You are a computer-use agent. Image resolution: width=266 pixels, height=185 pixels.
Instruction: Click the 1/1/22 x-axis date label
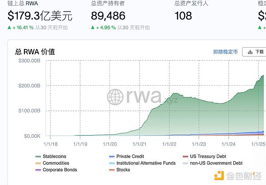point(169,143)
